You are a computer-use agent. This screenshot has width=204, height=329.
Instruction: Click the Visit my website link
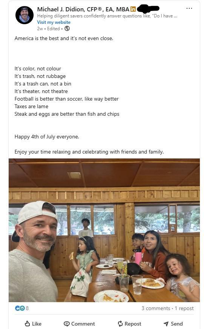click(x=54, y=22)
